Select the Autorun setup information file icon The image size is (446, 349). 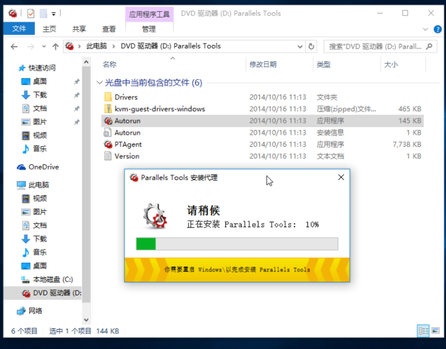(108, 133)
